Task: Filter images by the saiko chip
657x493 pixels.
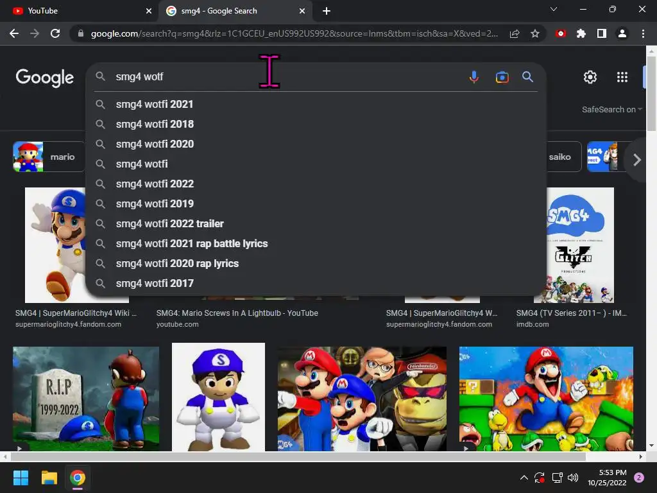Action: [x=564, y=157]
